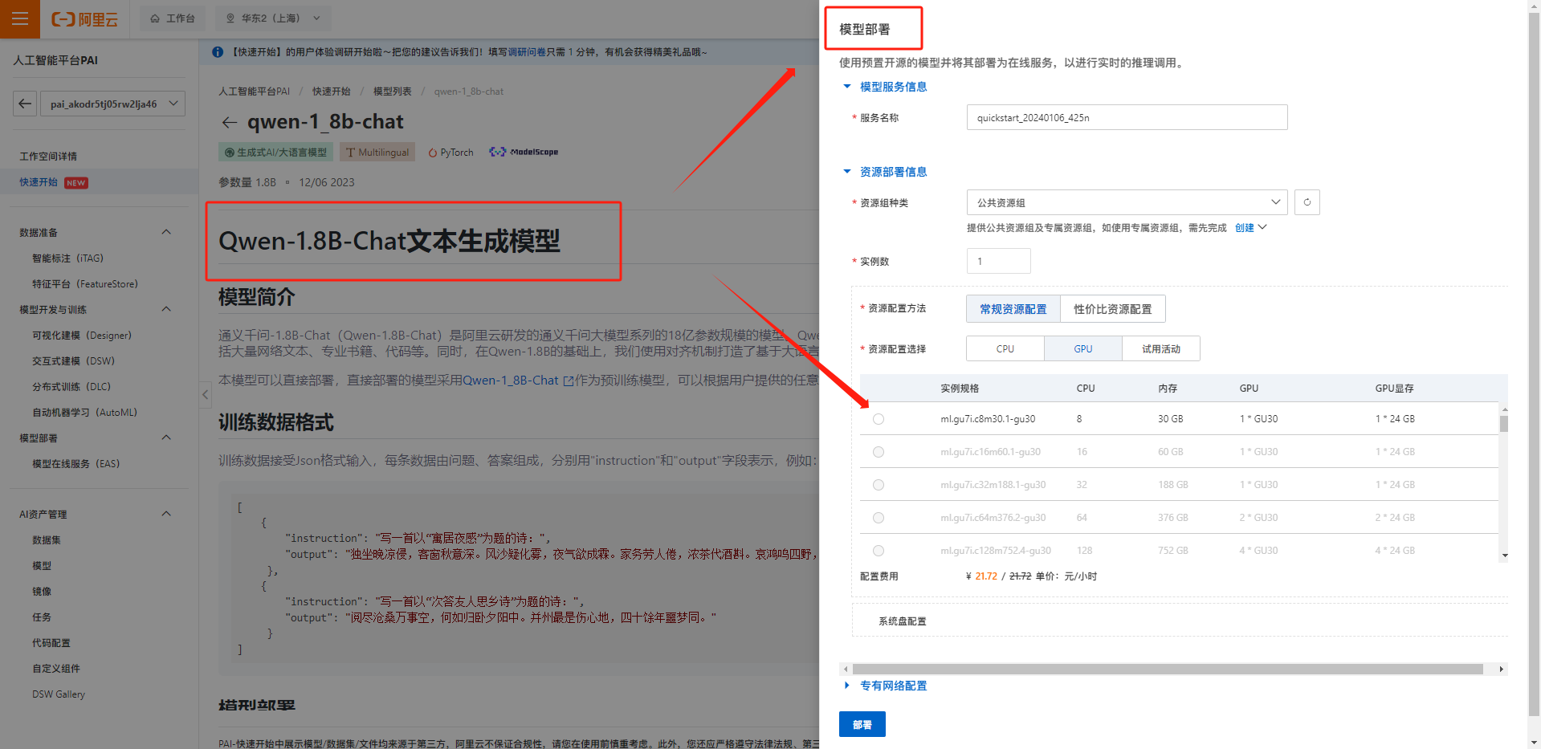The height and width of the screenshot is (749, 1541).
Task: Open the hamburger main menu
Action: (x=20, y=18)
